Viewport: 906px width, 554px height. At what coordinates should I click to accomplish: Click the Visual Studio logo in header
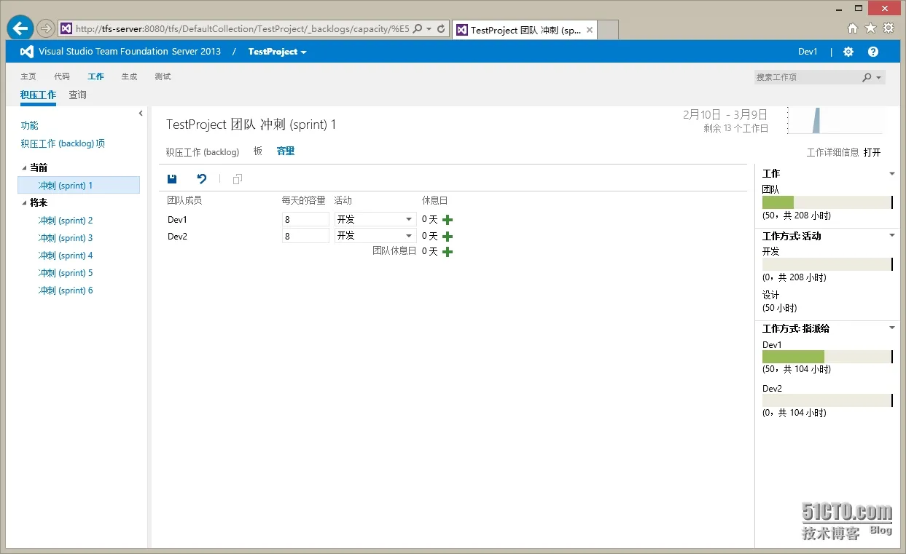27,52
